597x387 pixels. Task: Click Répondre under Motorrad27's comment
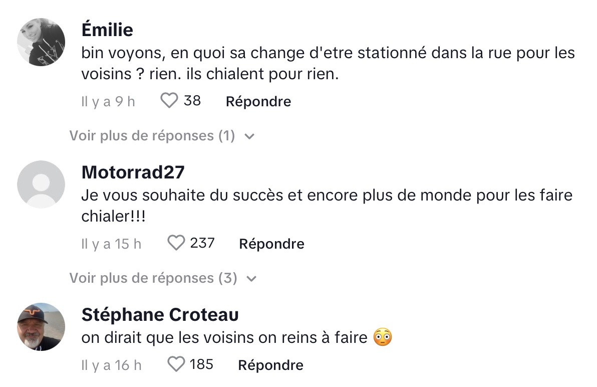tap(272, 244)
